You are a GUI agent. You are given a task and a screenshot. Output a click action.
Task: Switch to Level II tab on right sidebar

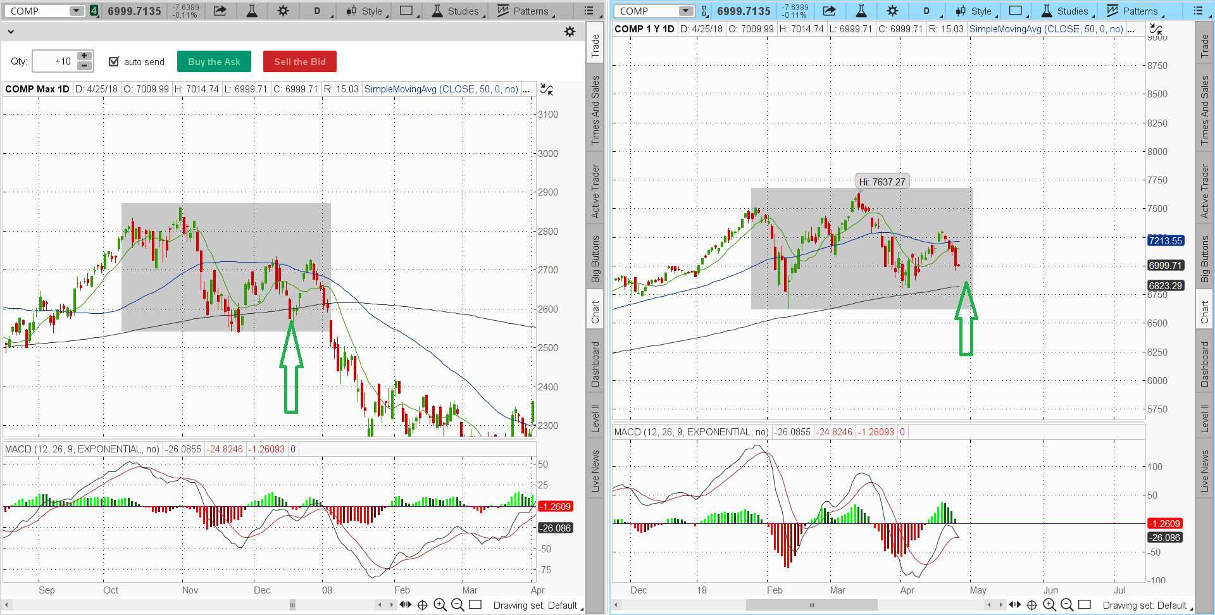(1204, 418)
